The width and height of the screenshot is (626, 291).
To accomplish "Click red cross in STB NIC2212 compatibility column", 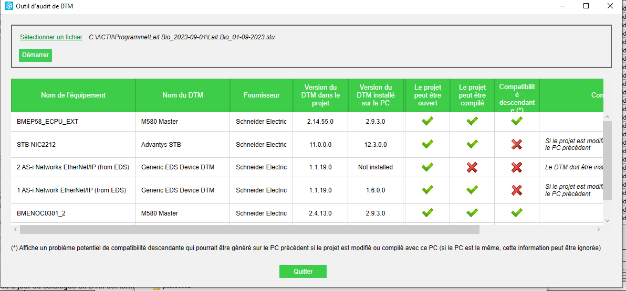I will point(517,144).
